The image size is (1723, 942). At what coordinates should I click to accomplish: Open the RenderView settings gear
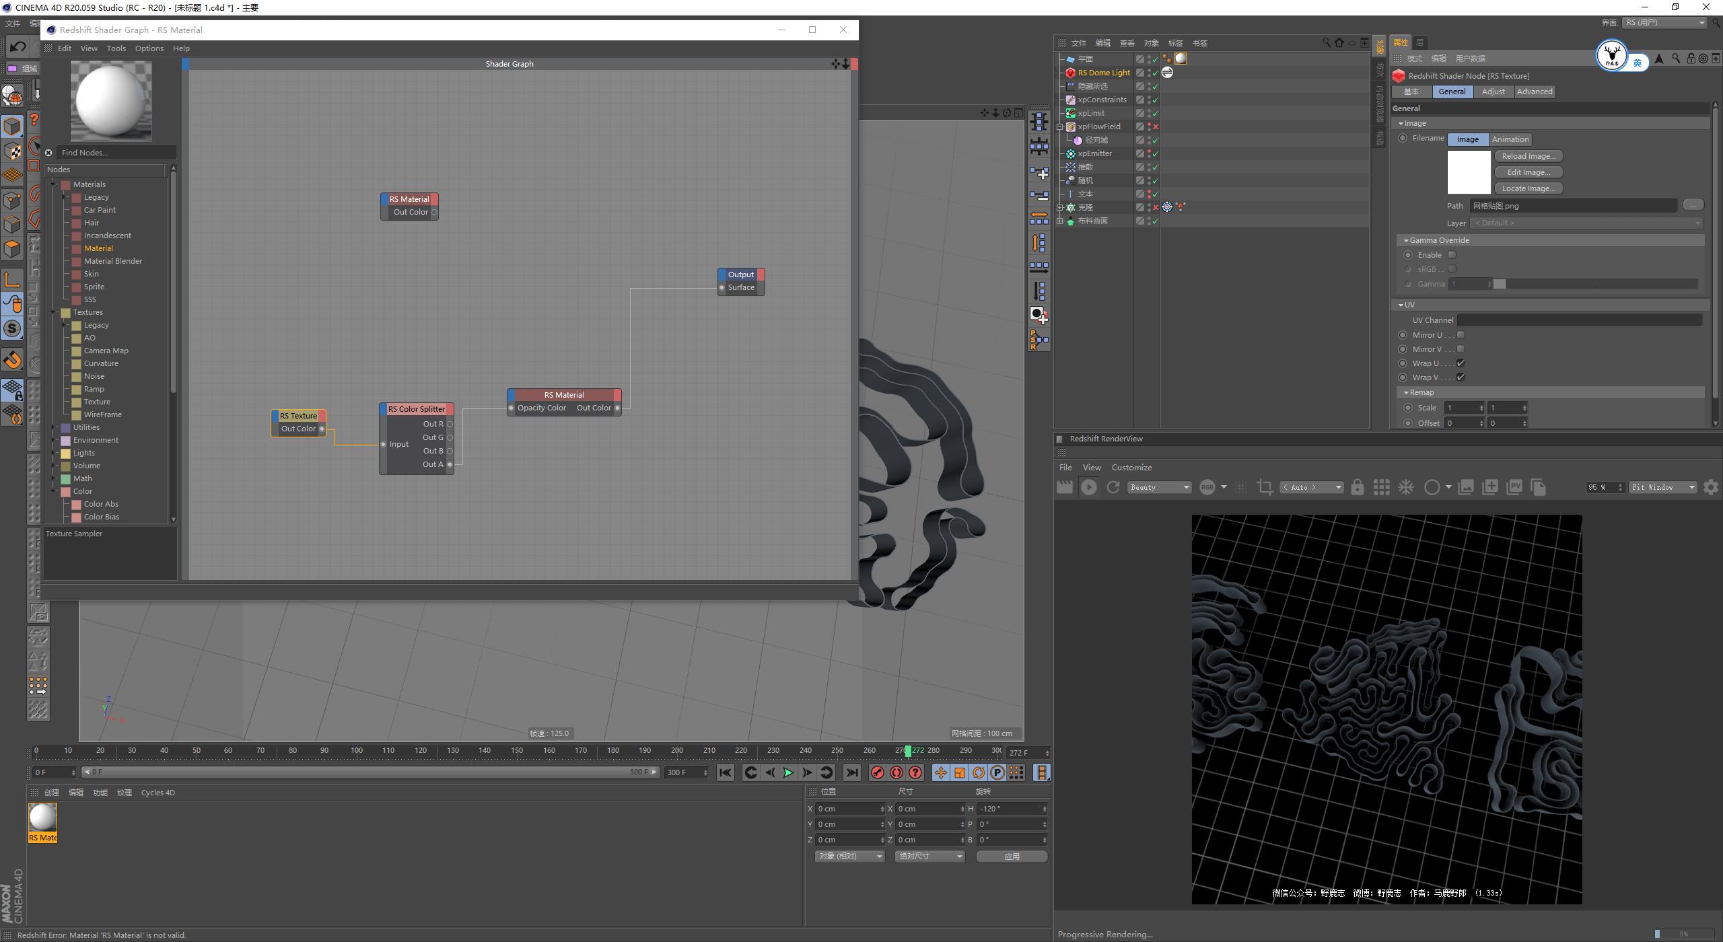[x=1712, y=486]
